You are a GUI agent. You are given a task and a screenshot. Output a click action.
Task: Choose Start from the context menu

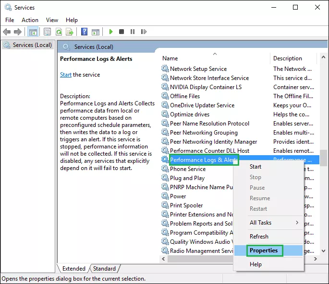coord(268,167)
